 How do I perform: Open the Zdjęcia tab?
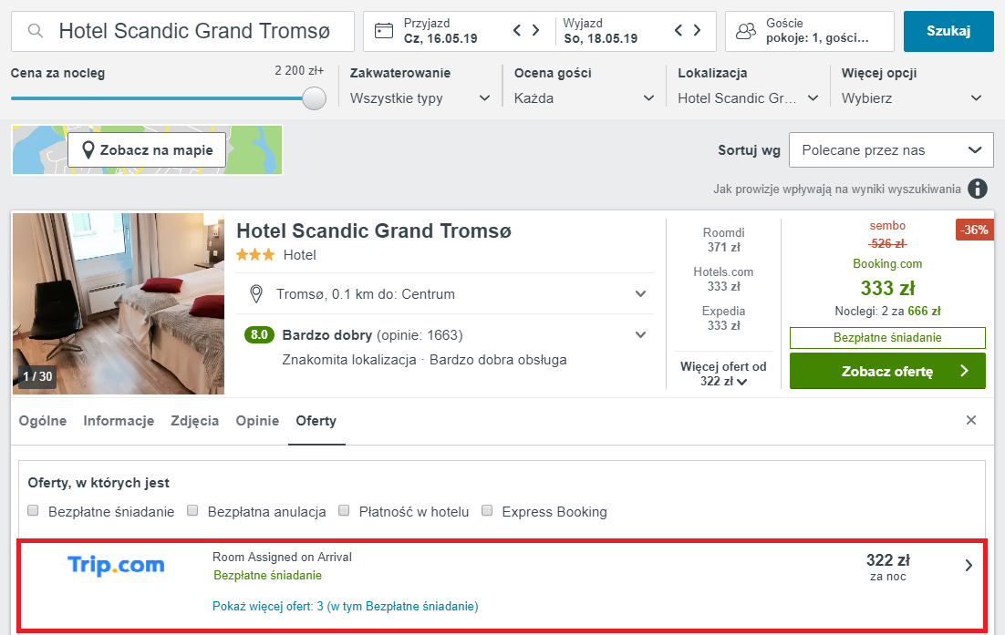(x=195, y=421)
